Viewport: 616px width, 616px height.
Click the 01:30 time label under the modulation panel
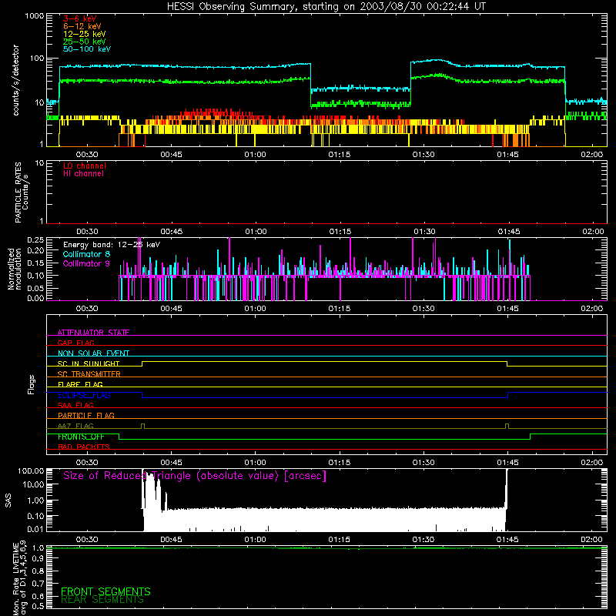pyautogui.click(x=423, y=309)
